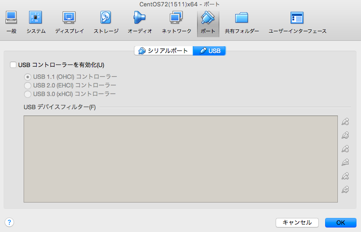Viewport: 361px width, 232px height.
Task: Open the 共有フォルダー settings page
Action: point(242,23)
